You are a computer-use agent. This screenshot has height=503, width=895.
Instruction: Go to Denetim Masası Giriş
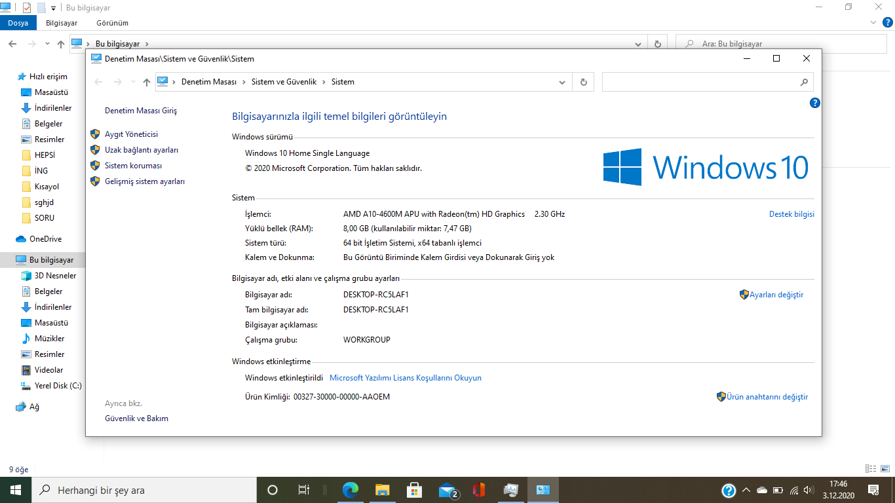[141, 111]
